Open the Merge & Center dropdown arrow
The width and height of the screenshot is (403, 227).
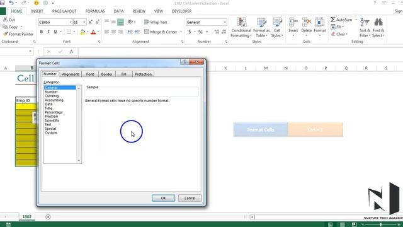point(181,32)
